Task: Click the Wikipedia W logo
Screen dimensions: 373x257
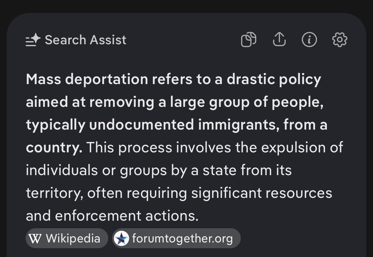Action: coord(35,238)
